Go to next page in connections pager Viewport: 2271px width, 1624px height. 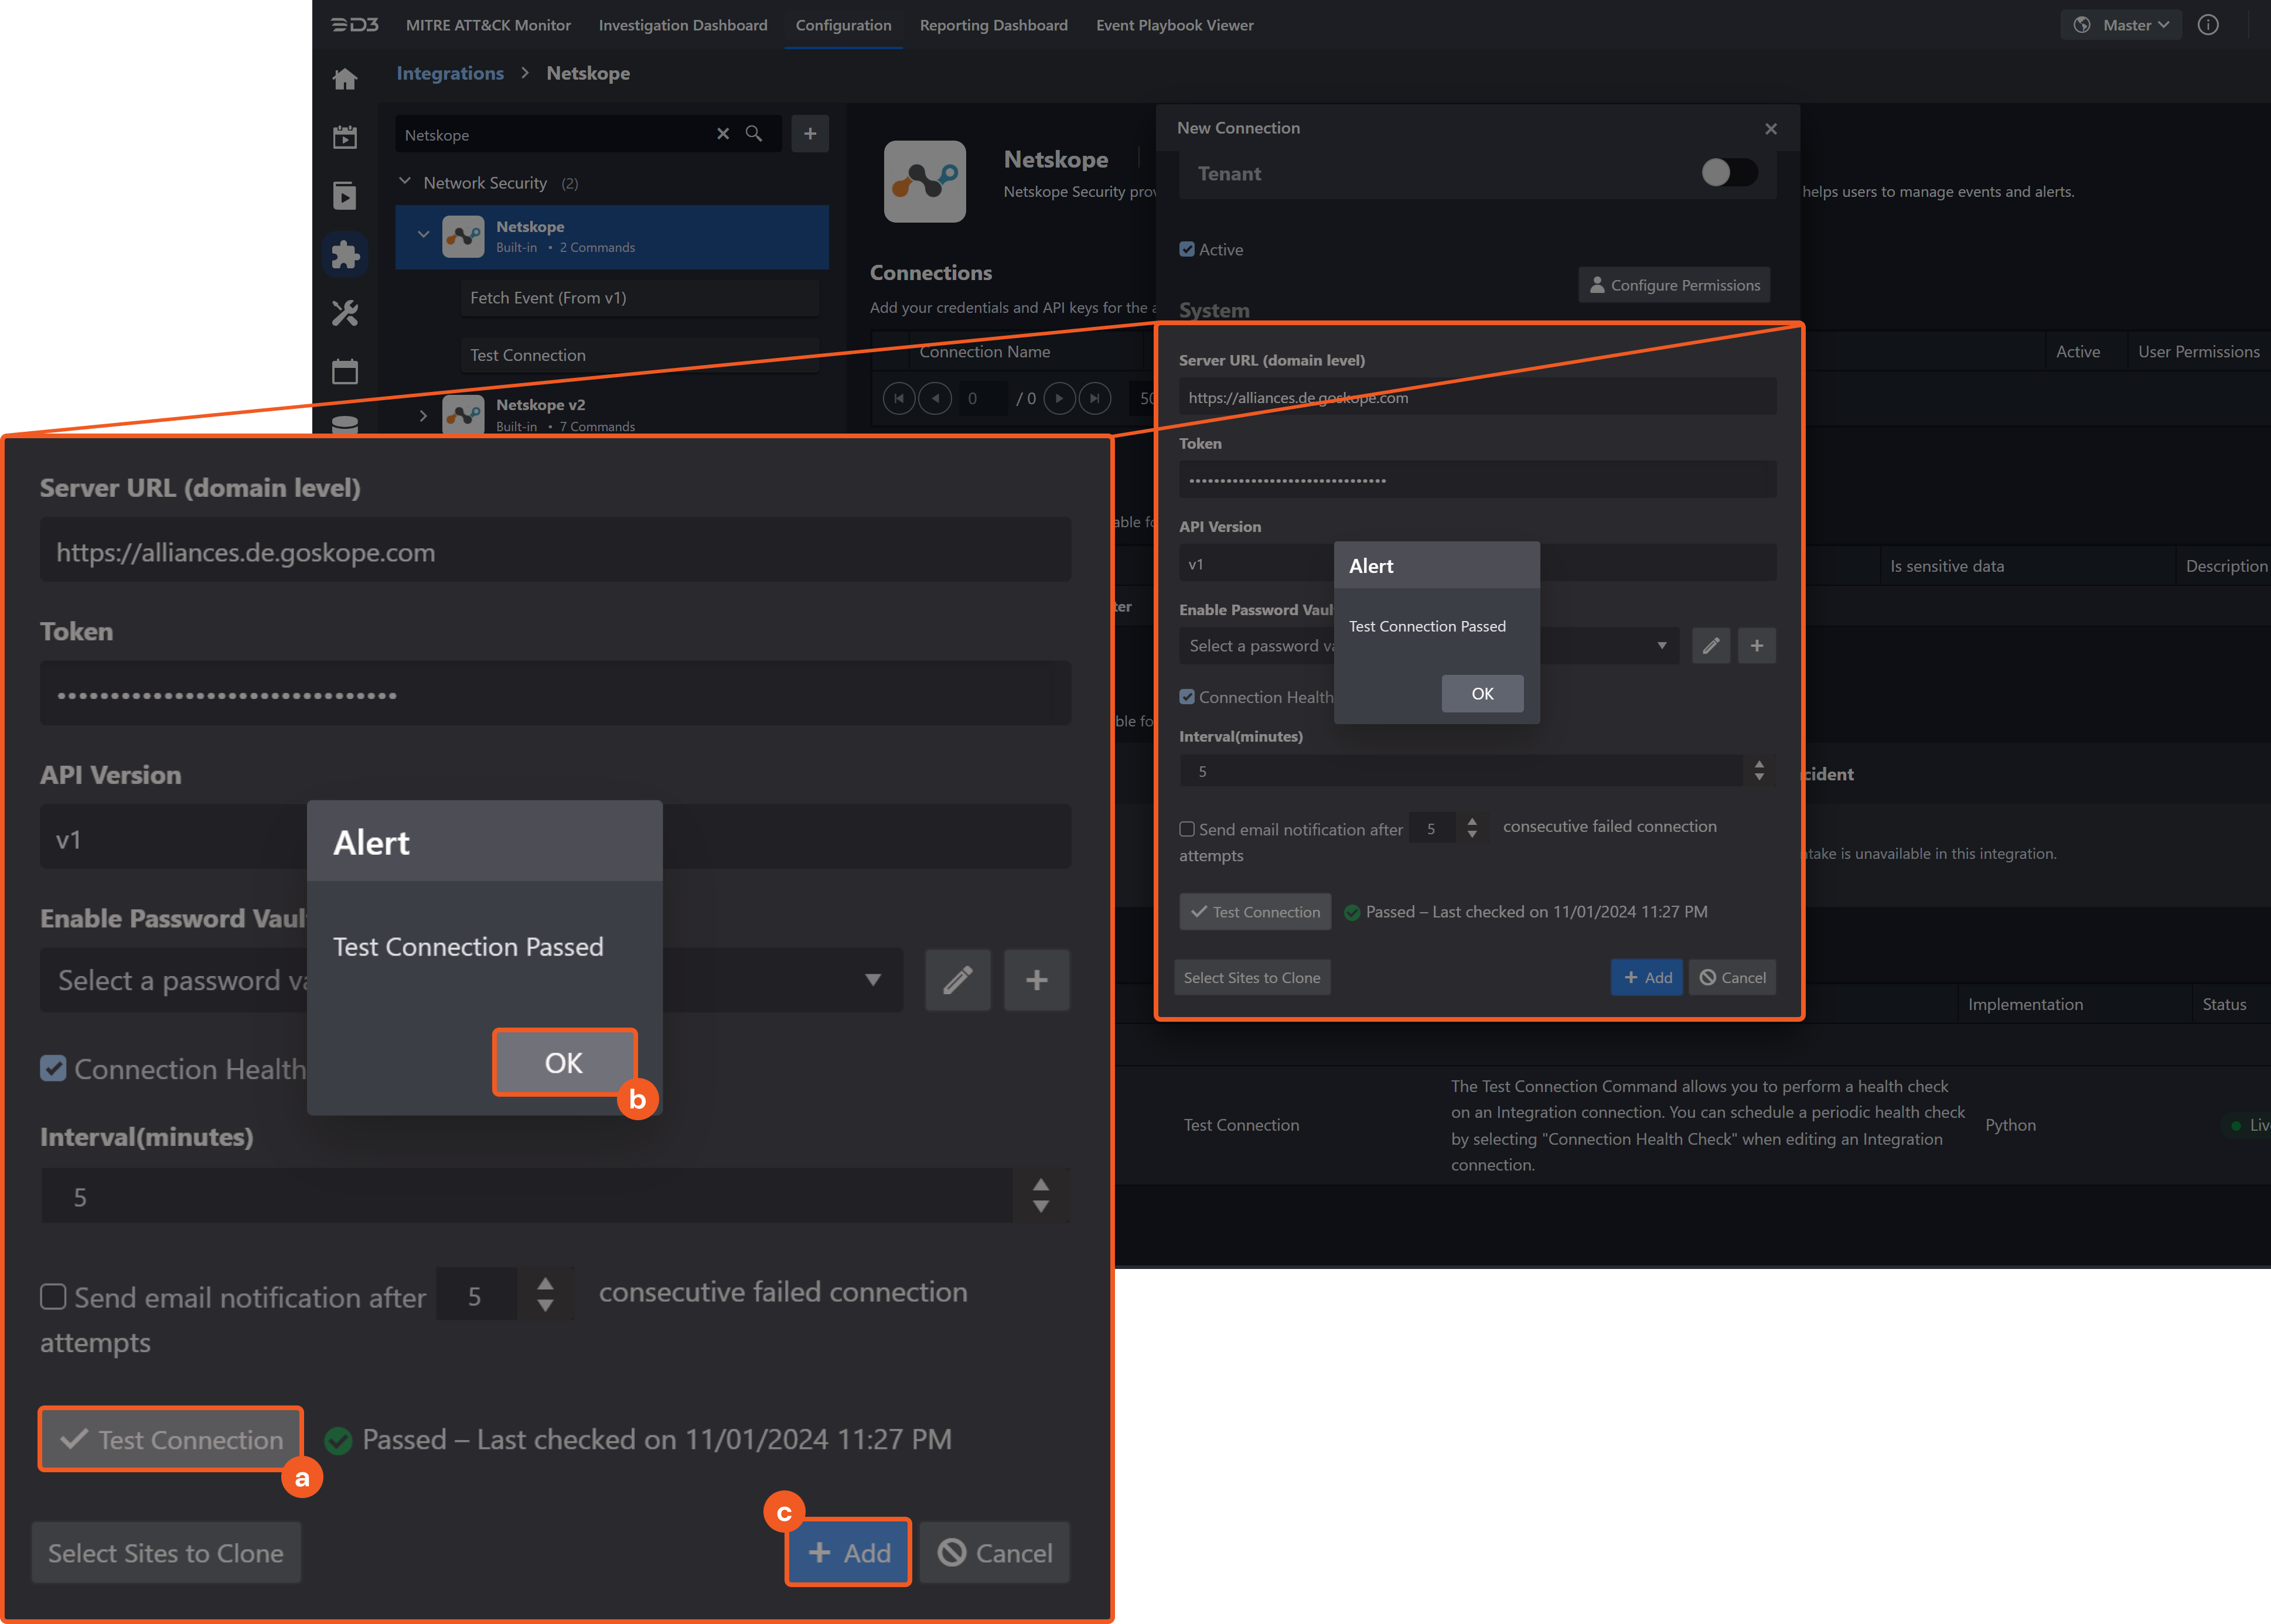(1059, 398)
